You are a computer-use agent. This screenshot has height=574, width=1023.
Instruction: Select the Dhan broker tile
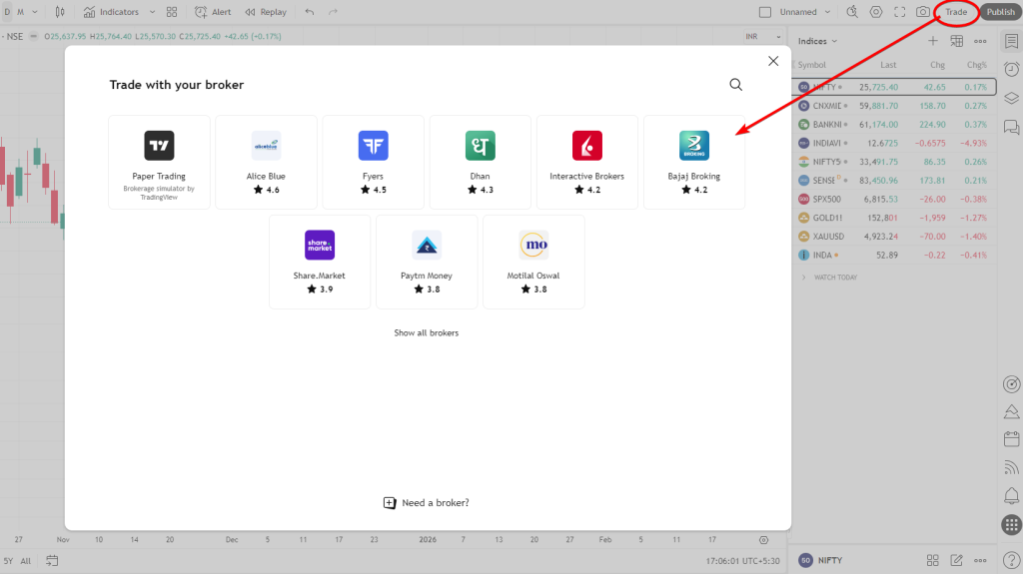(480, 162)
